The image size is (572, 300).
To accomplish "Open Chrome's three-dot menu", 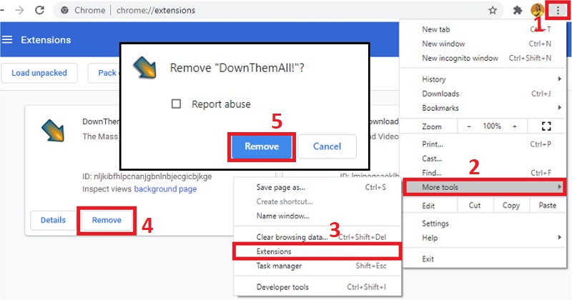I will pyautogui.click(x=558, y=11).
